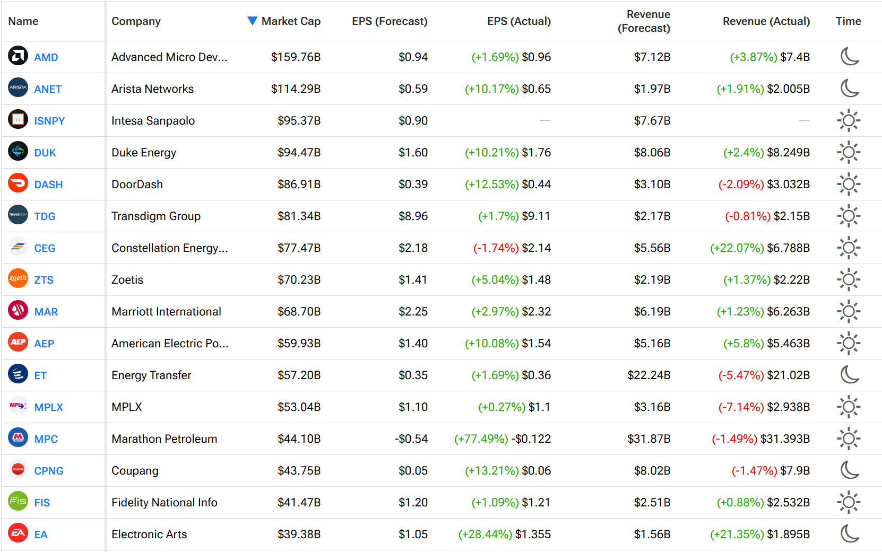
Task: Sort table by Company column header
Action: [x=136, y=21]
